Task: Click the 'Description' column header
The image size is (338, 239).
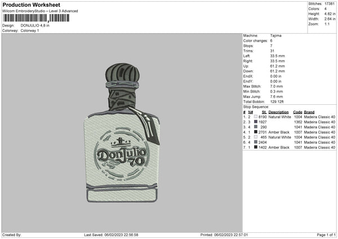Action: [278, 112]
